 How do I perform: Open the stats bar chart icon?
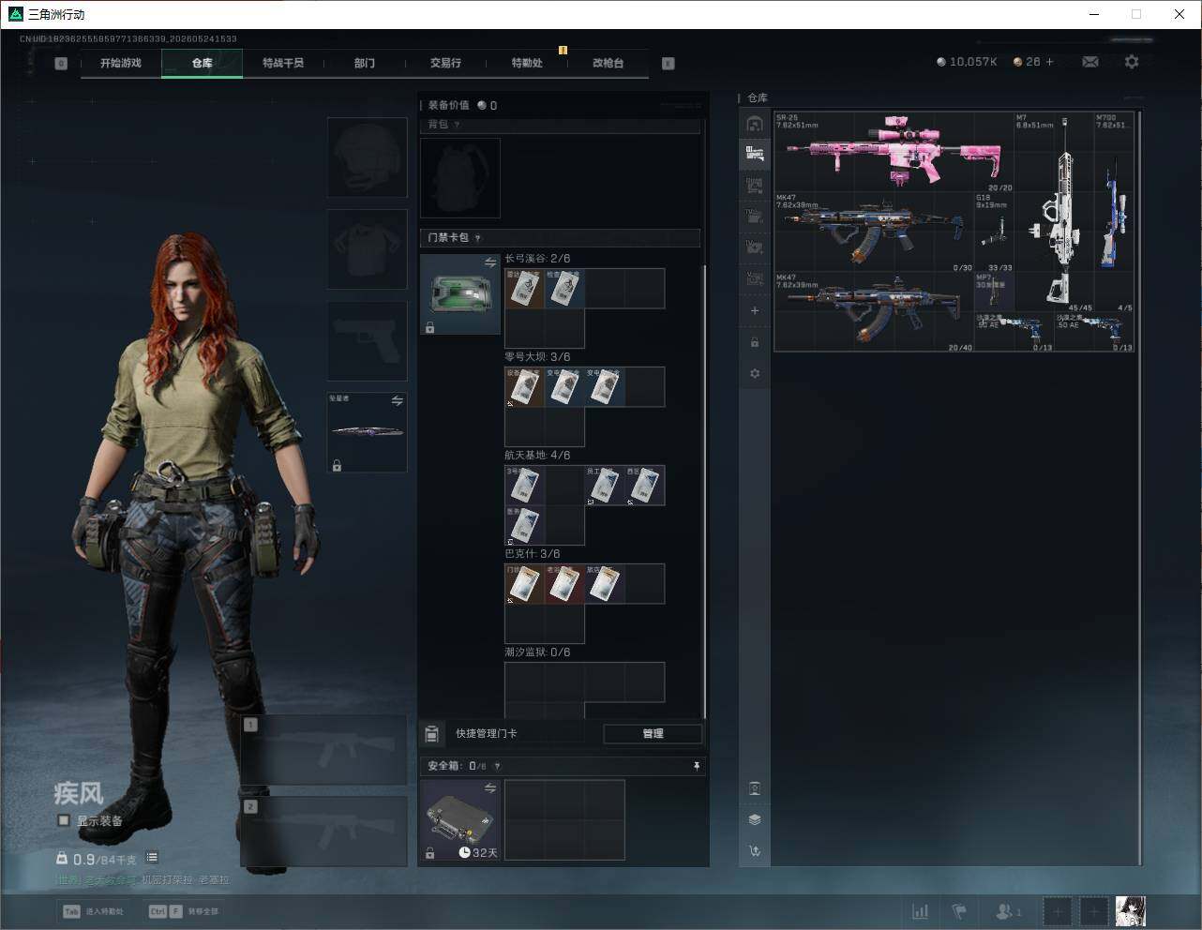pos(921,911)
